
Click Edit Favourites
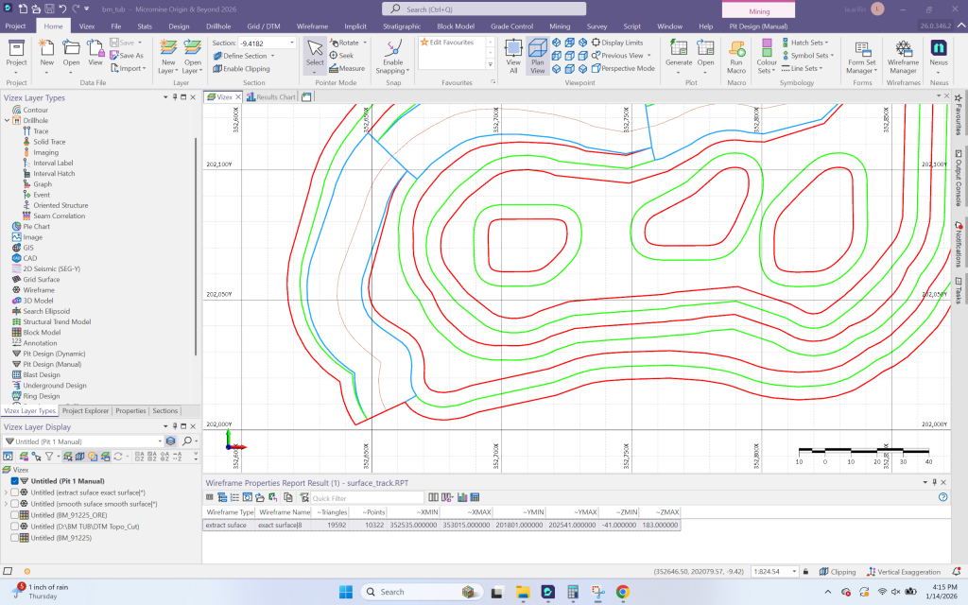[447, 43]
